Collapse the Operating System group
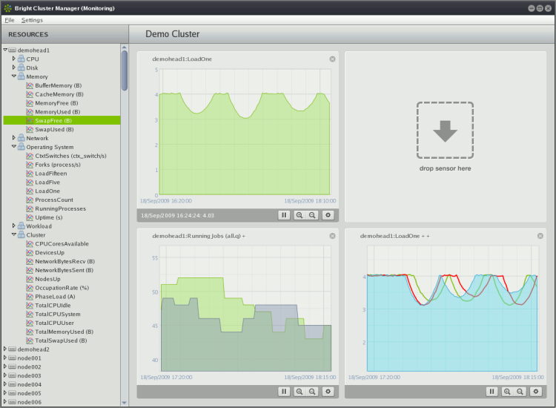556x408 pixels. coord(14,146)
